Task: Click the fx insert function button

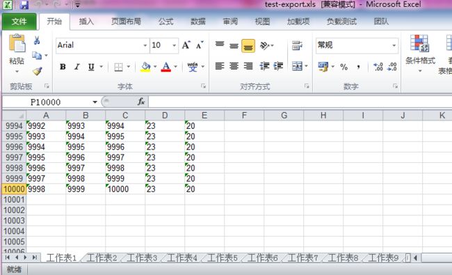Action: click(x=140, y=102)
